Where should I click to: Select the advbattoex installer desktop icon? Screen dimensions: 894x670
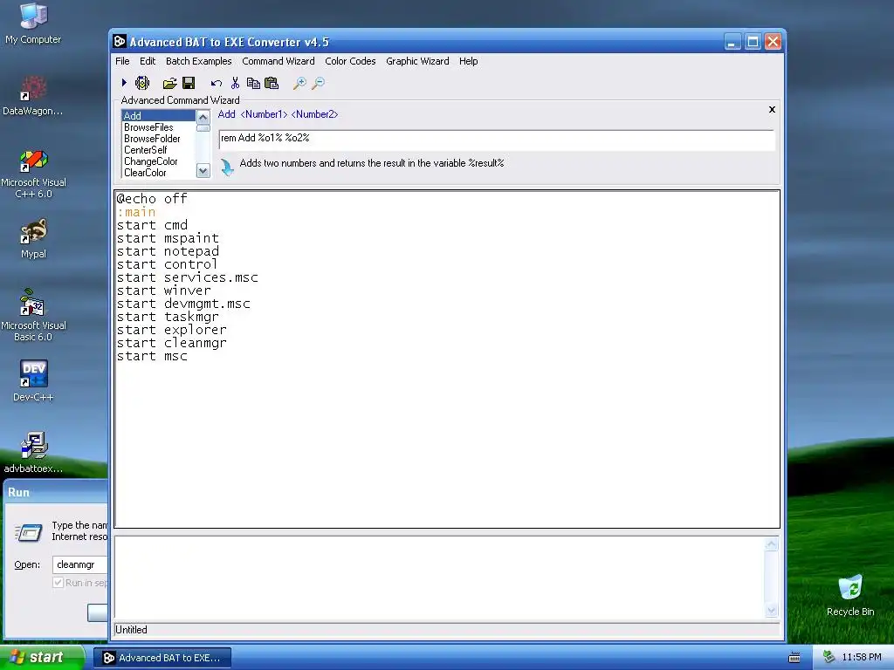[x=33, y=453]
